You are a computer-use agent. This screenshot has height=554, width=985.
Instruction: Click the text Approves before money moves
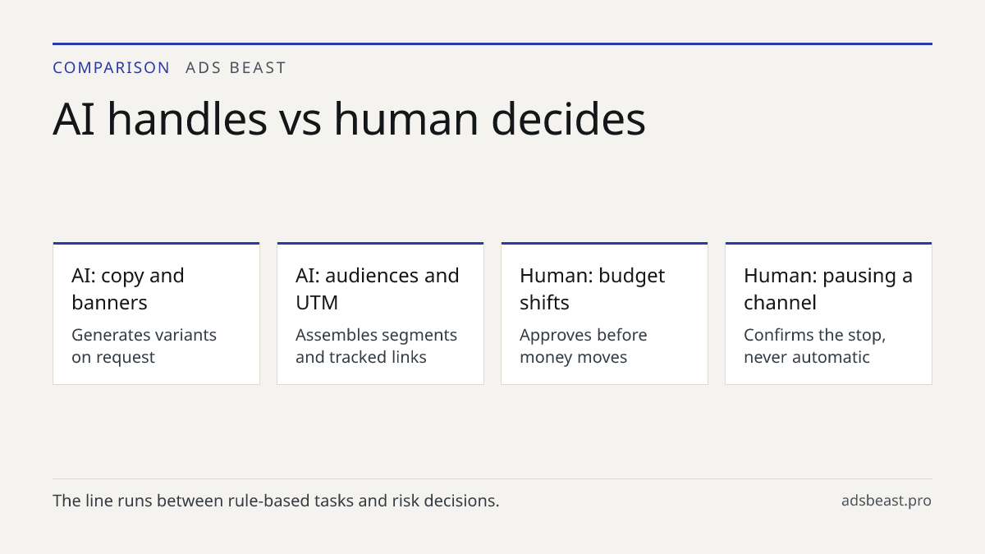coord(584,346)
